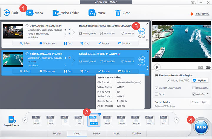Add Subtitle to Busy.Street video
The height and width of the screenshot is (139, 212).
coord(124,43)
